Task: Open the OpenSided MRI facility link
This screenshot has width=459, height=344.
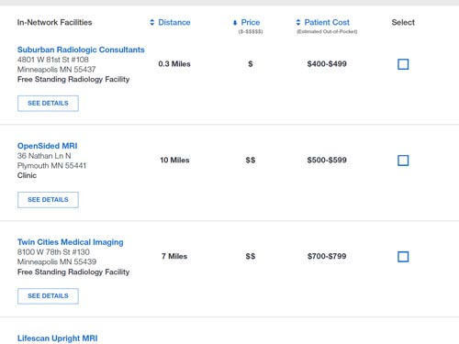Action: (48, 146)
